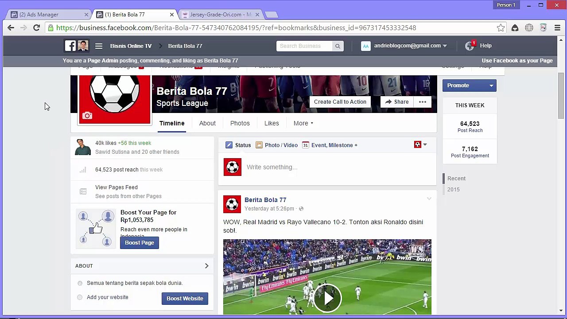This screenshot has height=319, width=567.
Task: Open the Business Manager hamburger menu
Action: (x=99, y=46)
